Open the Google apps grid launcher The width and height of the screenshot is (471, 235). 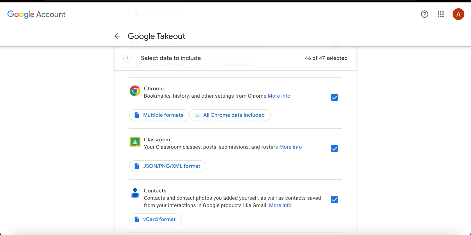click(x=441, y=14)
